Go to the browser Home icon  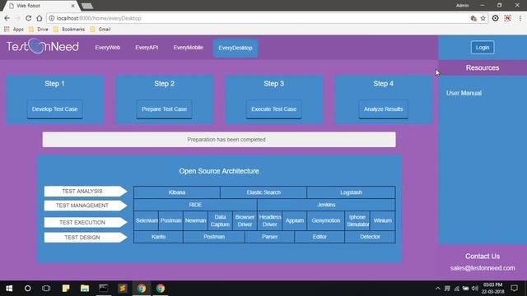40,18
